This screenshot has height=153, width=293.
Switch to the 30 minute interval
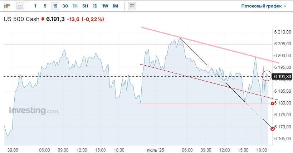coord(65,6)
